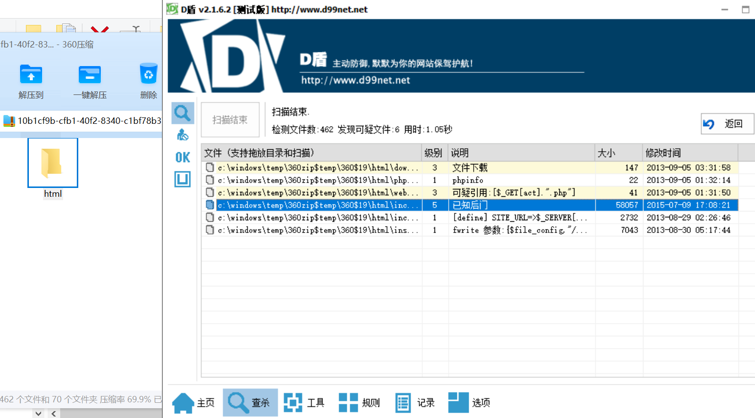Click 一键解压 in 360压缩 window
This screenshot has height=418, width=755.
[x=90, y=81]
